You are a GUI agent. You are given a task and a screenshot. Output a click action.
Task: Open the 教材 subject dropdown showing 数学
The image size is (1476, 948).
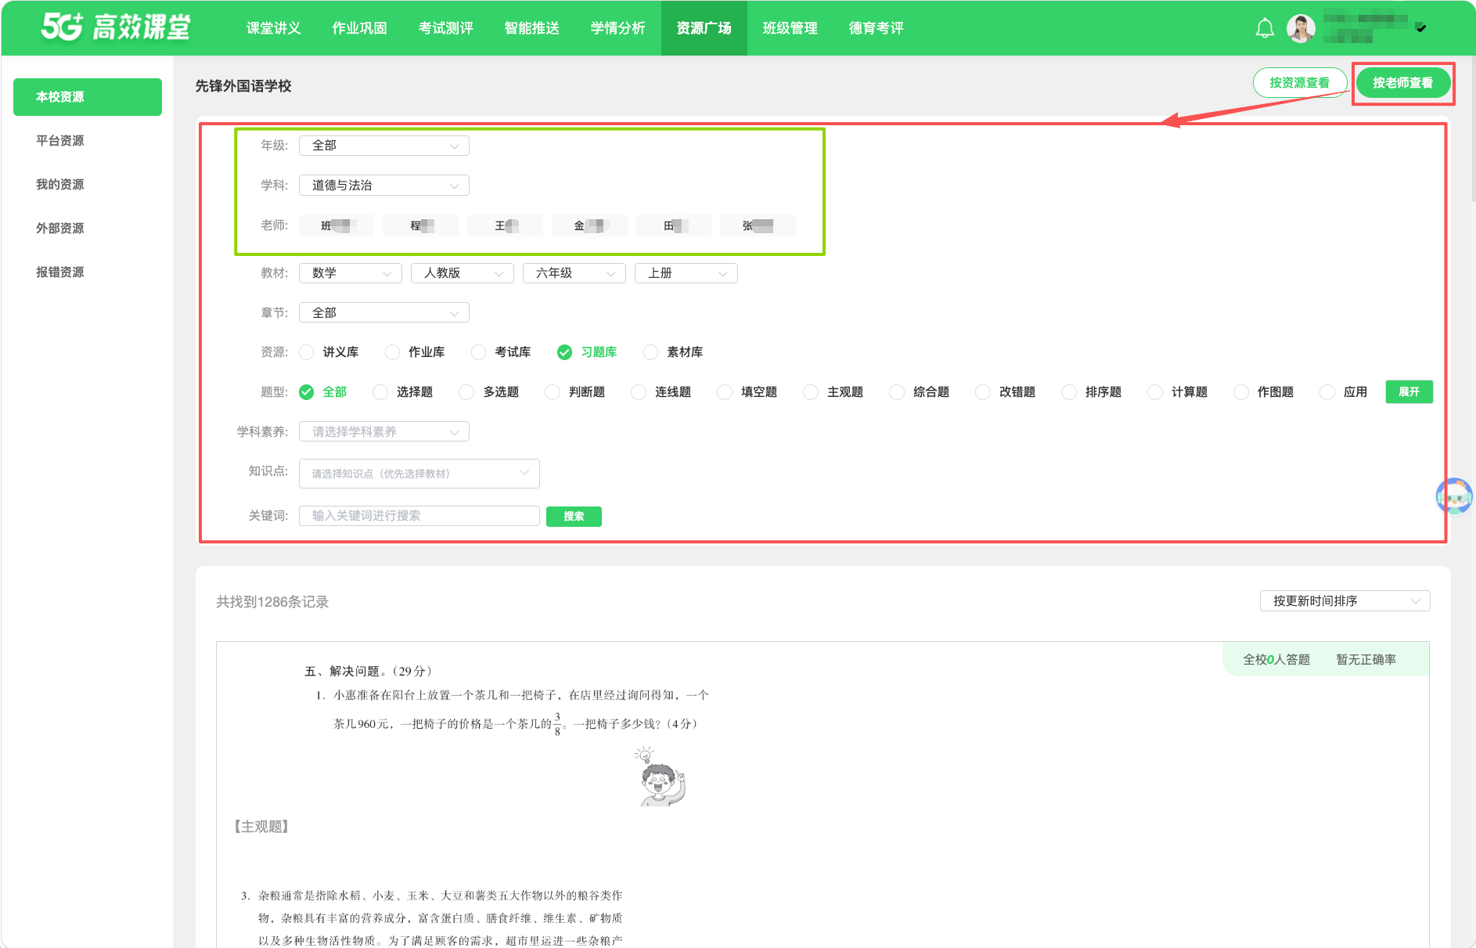pos(351,273)
